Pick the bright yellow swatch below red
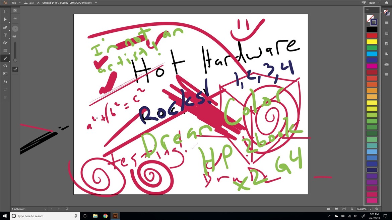392x220 pixels. click(x=372, y=42)
